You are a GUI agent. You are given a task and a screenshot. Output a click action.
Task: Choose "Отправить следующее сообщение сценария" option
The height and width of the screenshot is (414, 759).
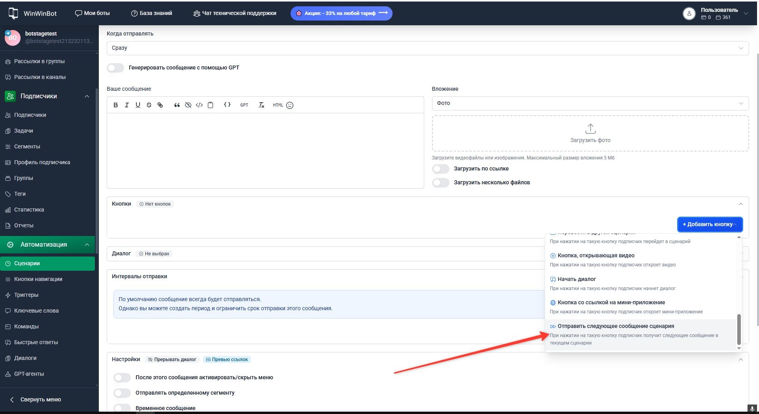[616, 326]
